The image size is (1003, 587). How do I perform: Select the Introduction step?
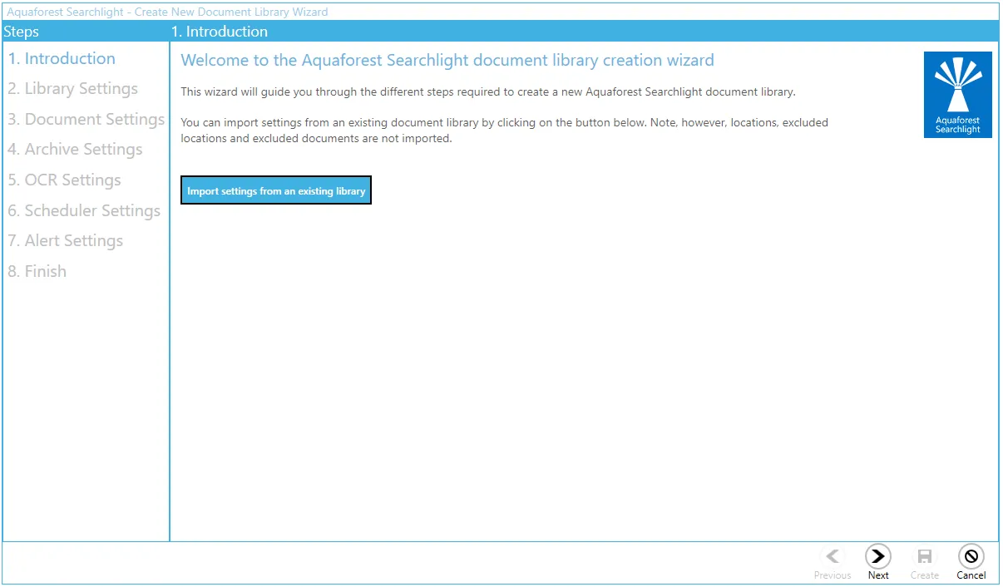click(62, 58)
